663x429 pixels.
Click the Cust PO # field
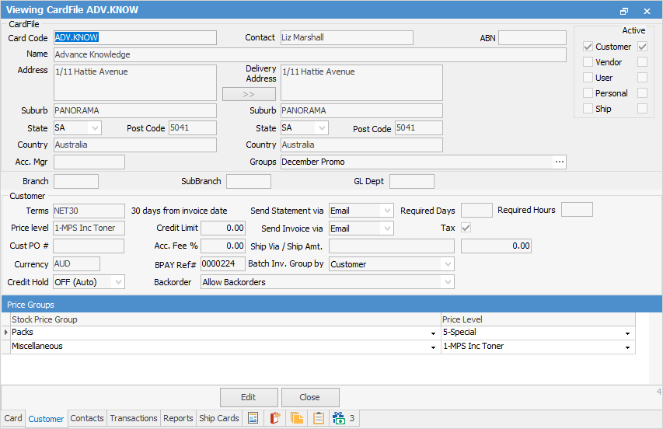[x=89, y=246]
